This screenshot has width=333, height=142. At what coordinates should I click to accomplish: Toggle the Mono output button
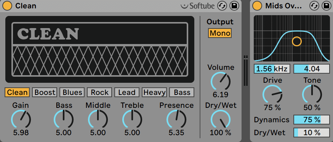(220, 33)
